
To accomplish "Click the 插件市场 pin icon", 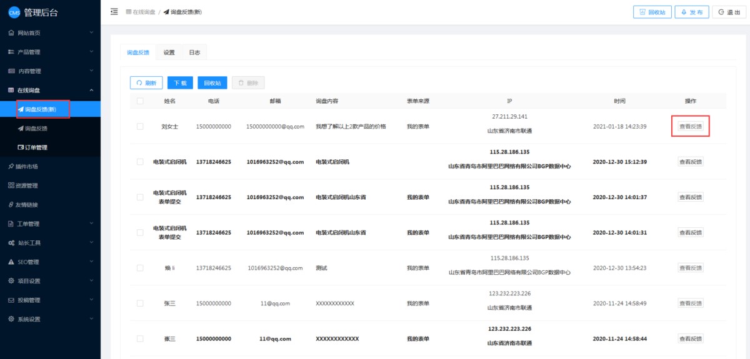I will [11, 167].
